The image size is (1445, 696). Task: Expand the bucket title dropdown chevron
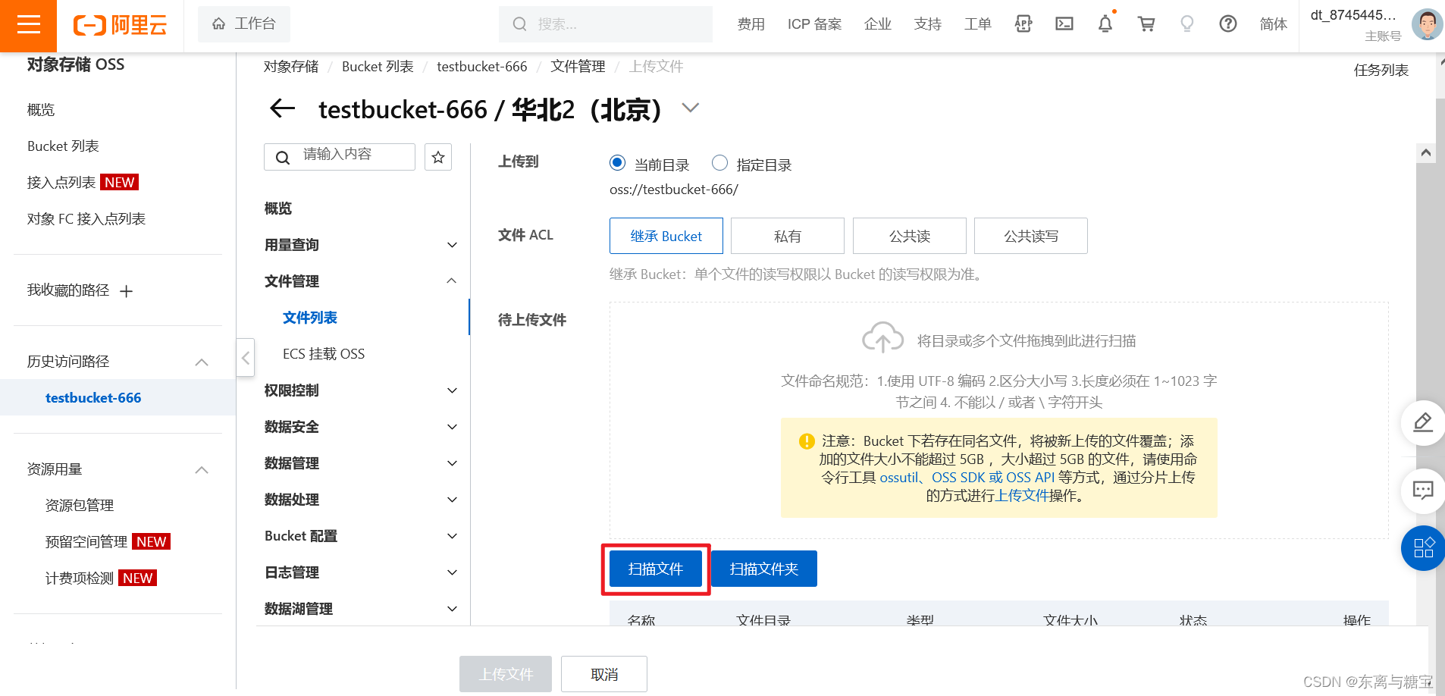pyautogui.click(x=690, y=108)
